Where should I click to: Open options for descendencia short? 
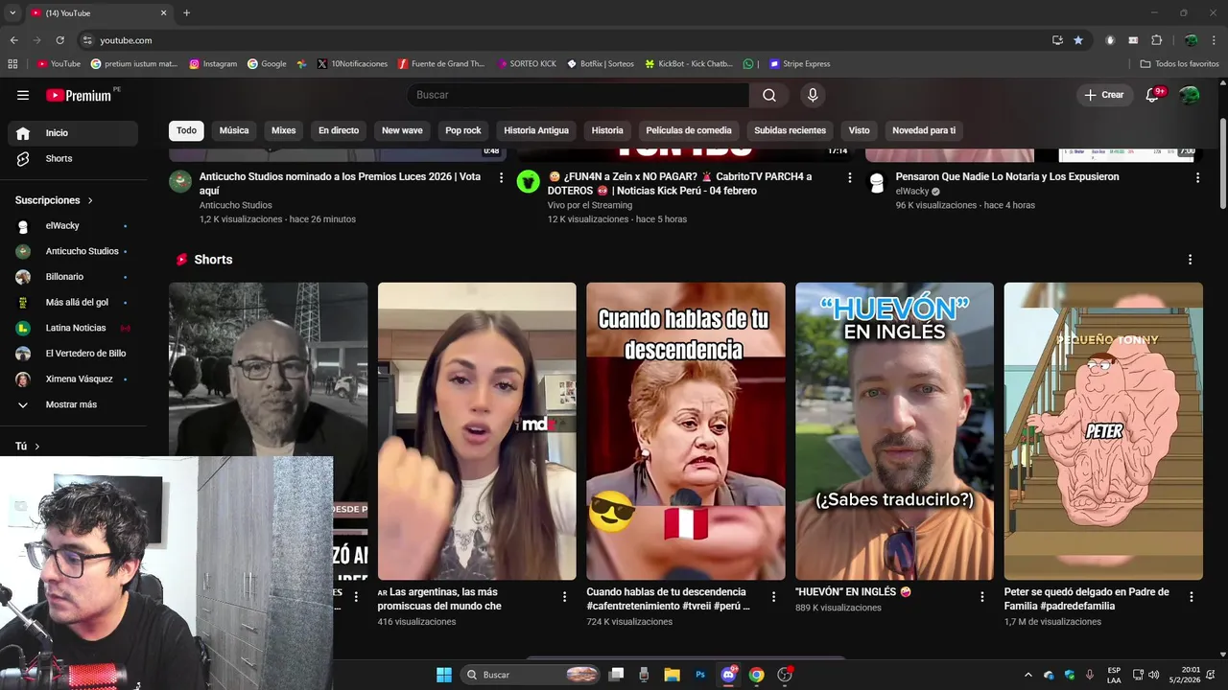tap(773, 596)
